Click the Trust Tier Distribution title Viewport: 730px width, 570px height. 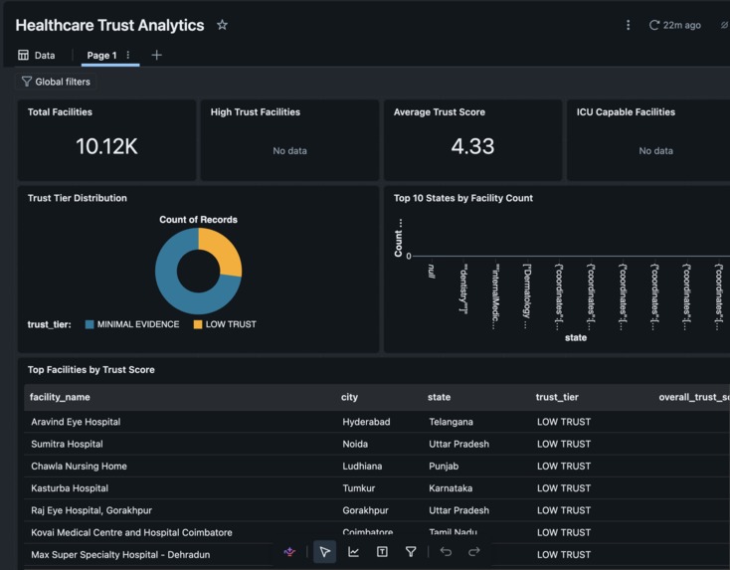[78, 198]
